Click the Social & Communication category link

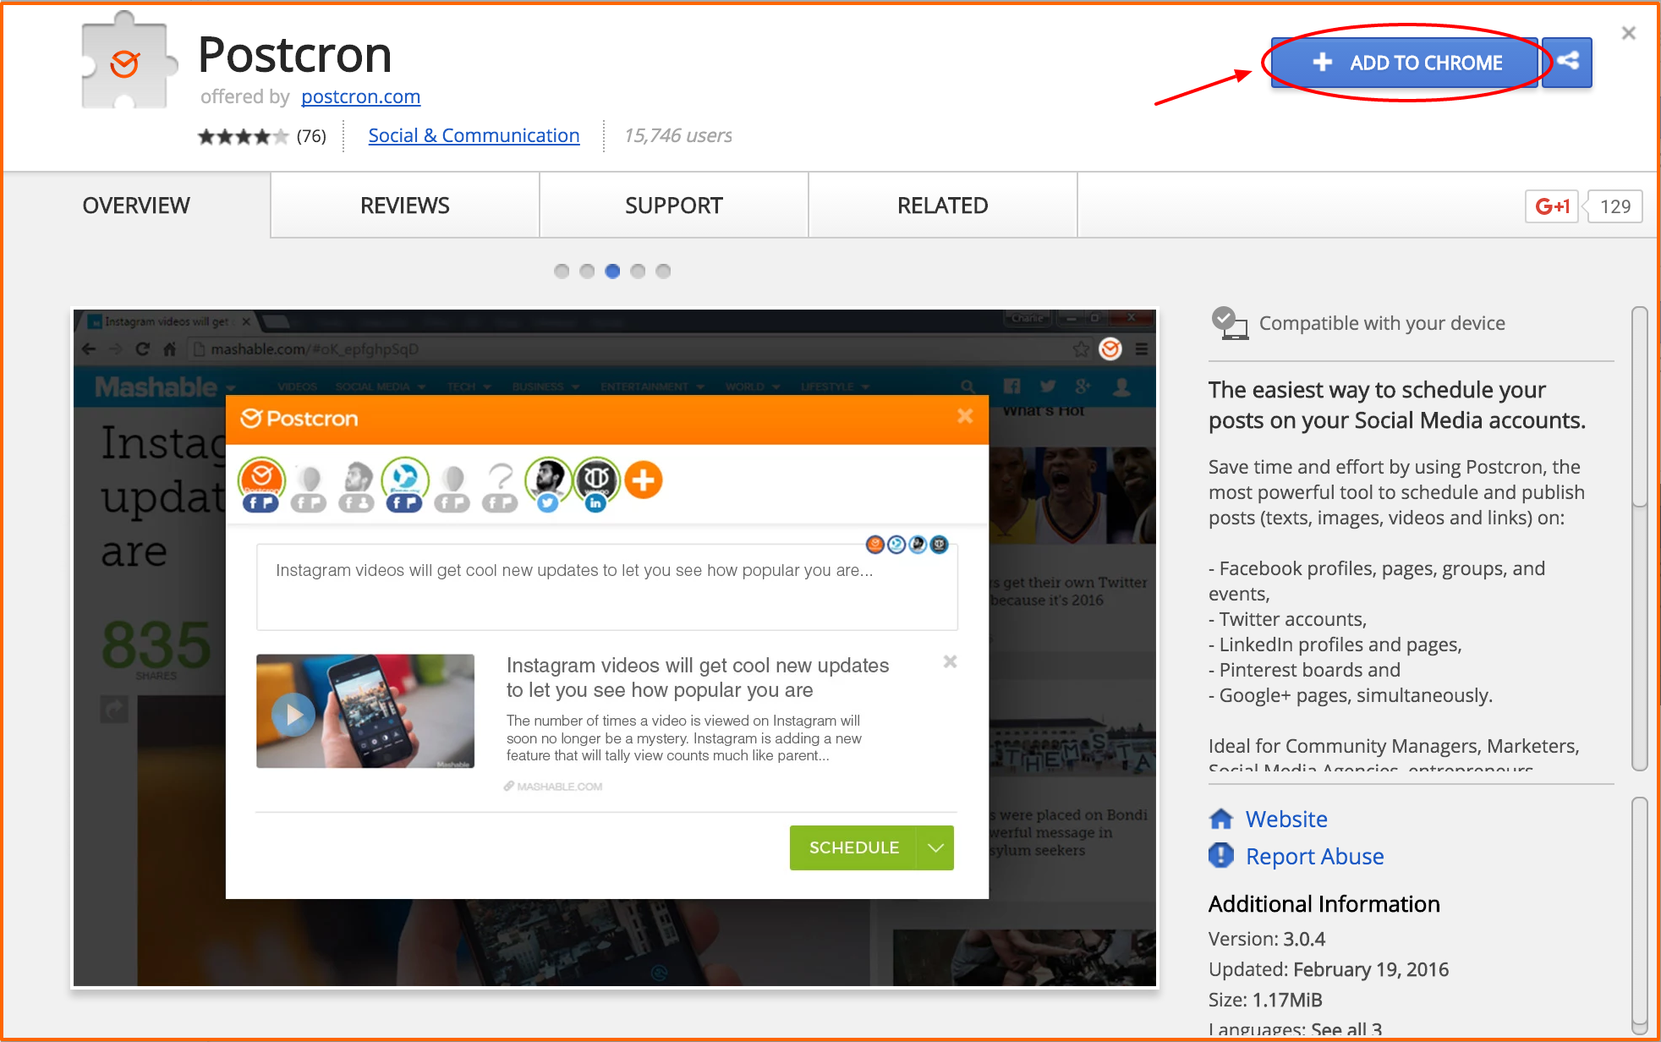point(474,135)
